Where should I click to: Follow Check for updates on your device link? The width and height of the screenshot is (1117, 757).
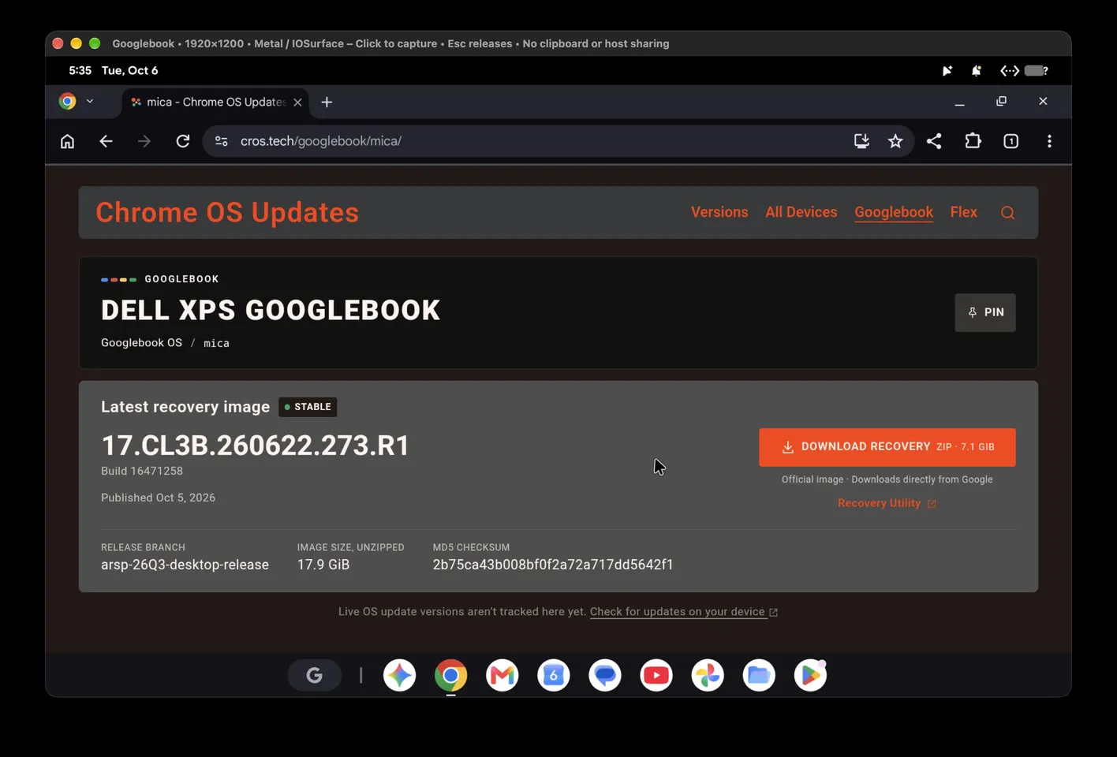pos(684,612)
